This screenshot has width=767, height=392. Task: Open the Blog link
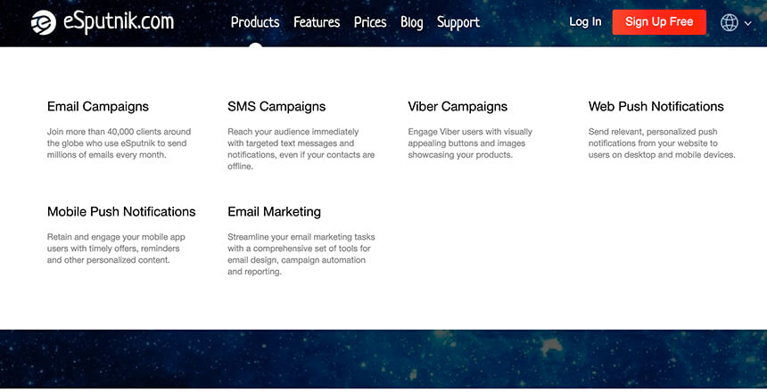(x=412, y=22)
